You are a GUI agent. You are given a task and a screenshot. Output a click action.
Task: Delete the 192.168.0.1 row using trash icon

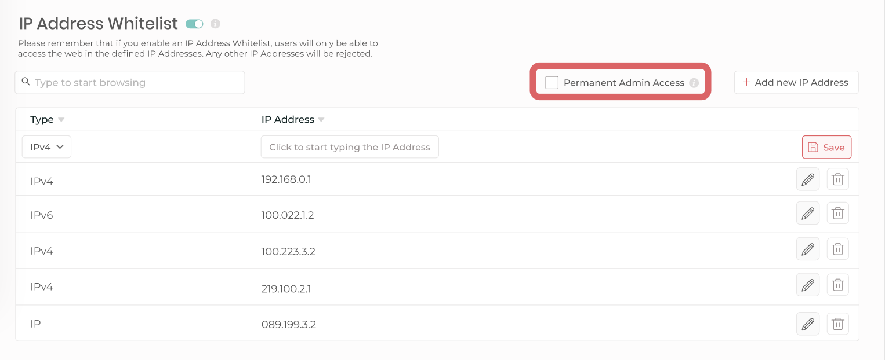pos(837,179)
